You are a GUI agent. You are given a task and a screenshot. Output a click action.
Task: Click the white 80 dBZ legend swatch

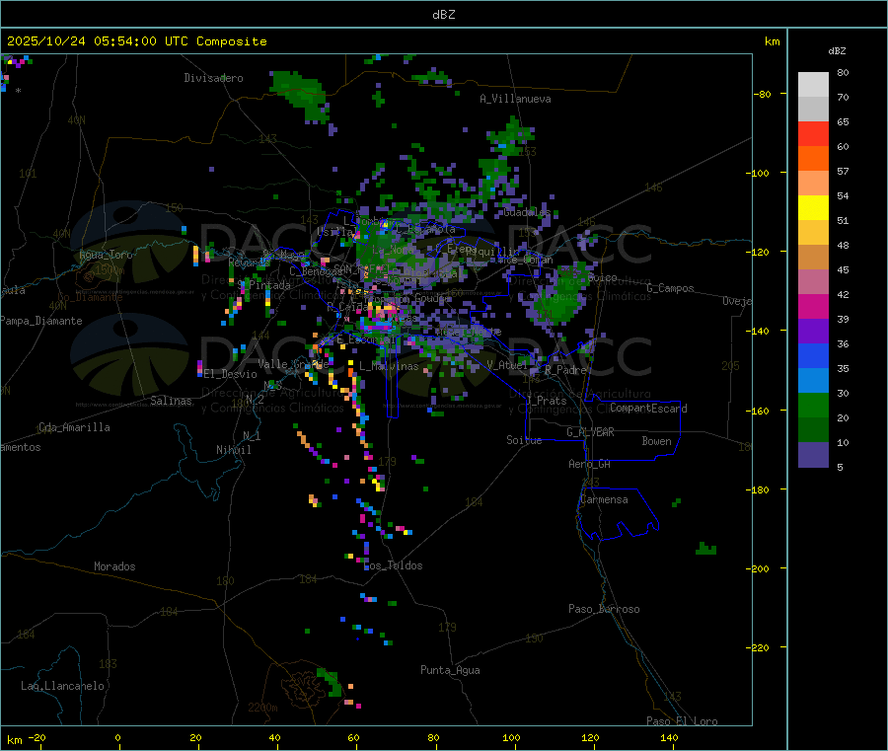pyautogui.click(x=813, y=85)
